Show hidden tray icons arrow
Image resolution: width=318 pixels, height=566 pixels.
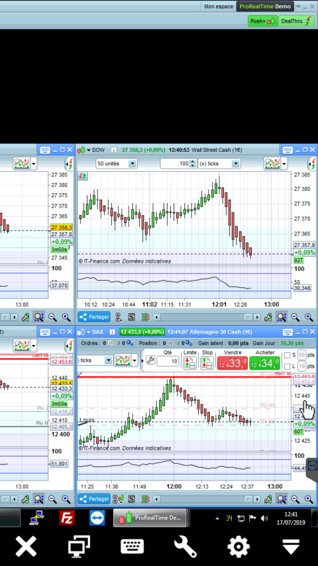click(x=217, y=519)
